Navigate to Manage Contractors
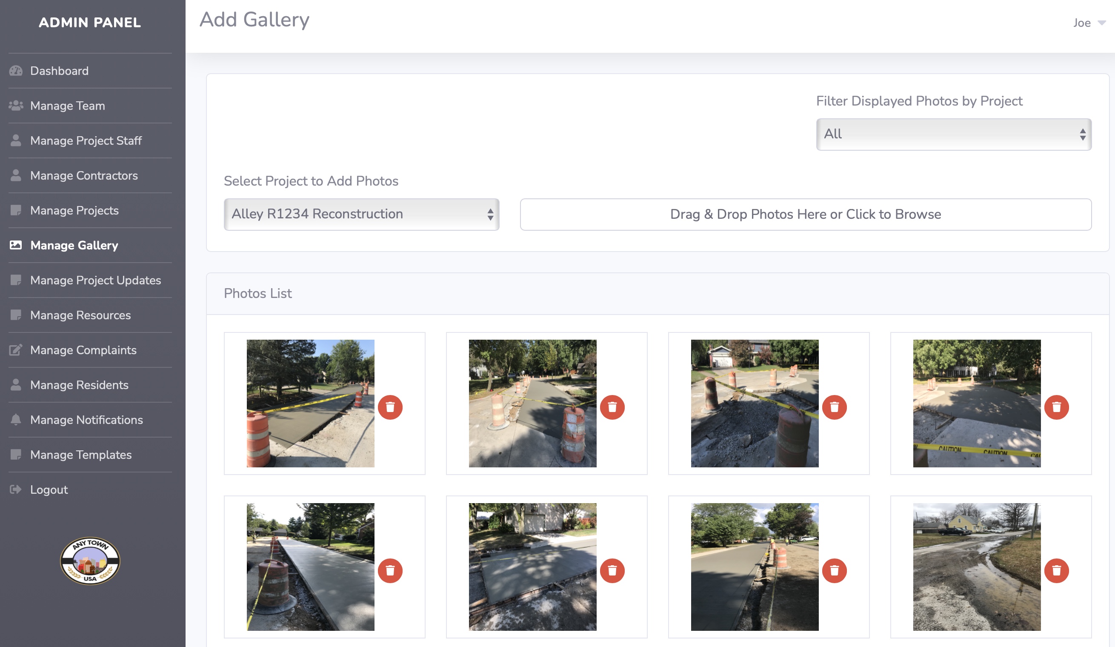Image resolution: width=1115 pixels, height=647 pixels. [84, 176]
